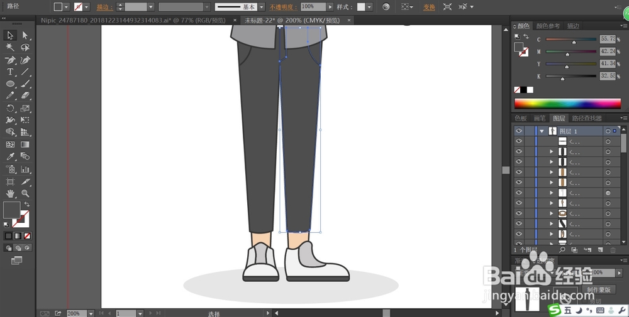Open the 基本 brush definition dropdown
The width and height of the screenshot is (629, 317).
tap(262, 7)
